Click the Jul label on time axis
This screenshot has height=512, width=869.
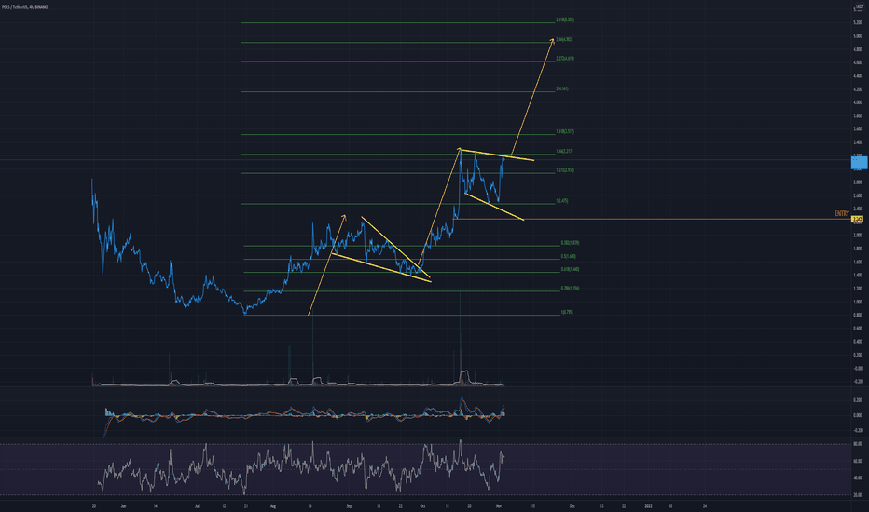pos(197,505)
